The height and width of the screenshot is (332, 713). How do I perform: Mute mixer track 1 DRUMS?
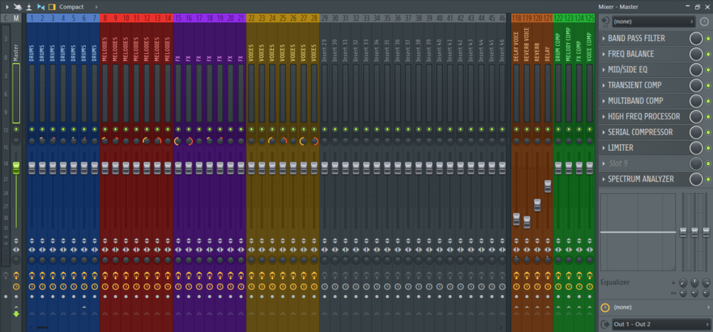(x=32, y=130)
